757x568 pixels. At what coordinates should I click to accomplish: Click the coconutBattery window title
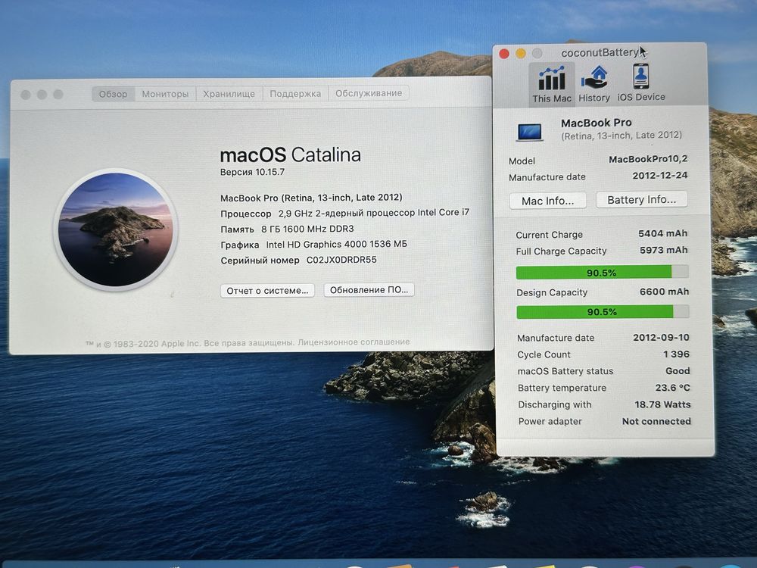(x=600, y=53)
